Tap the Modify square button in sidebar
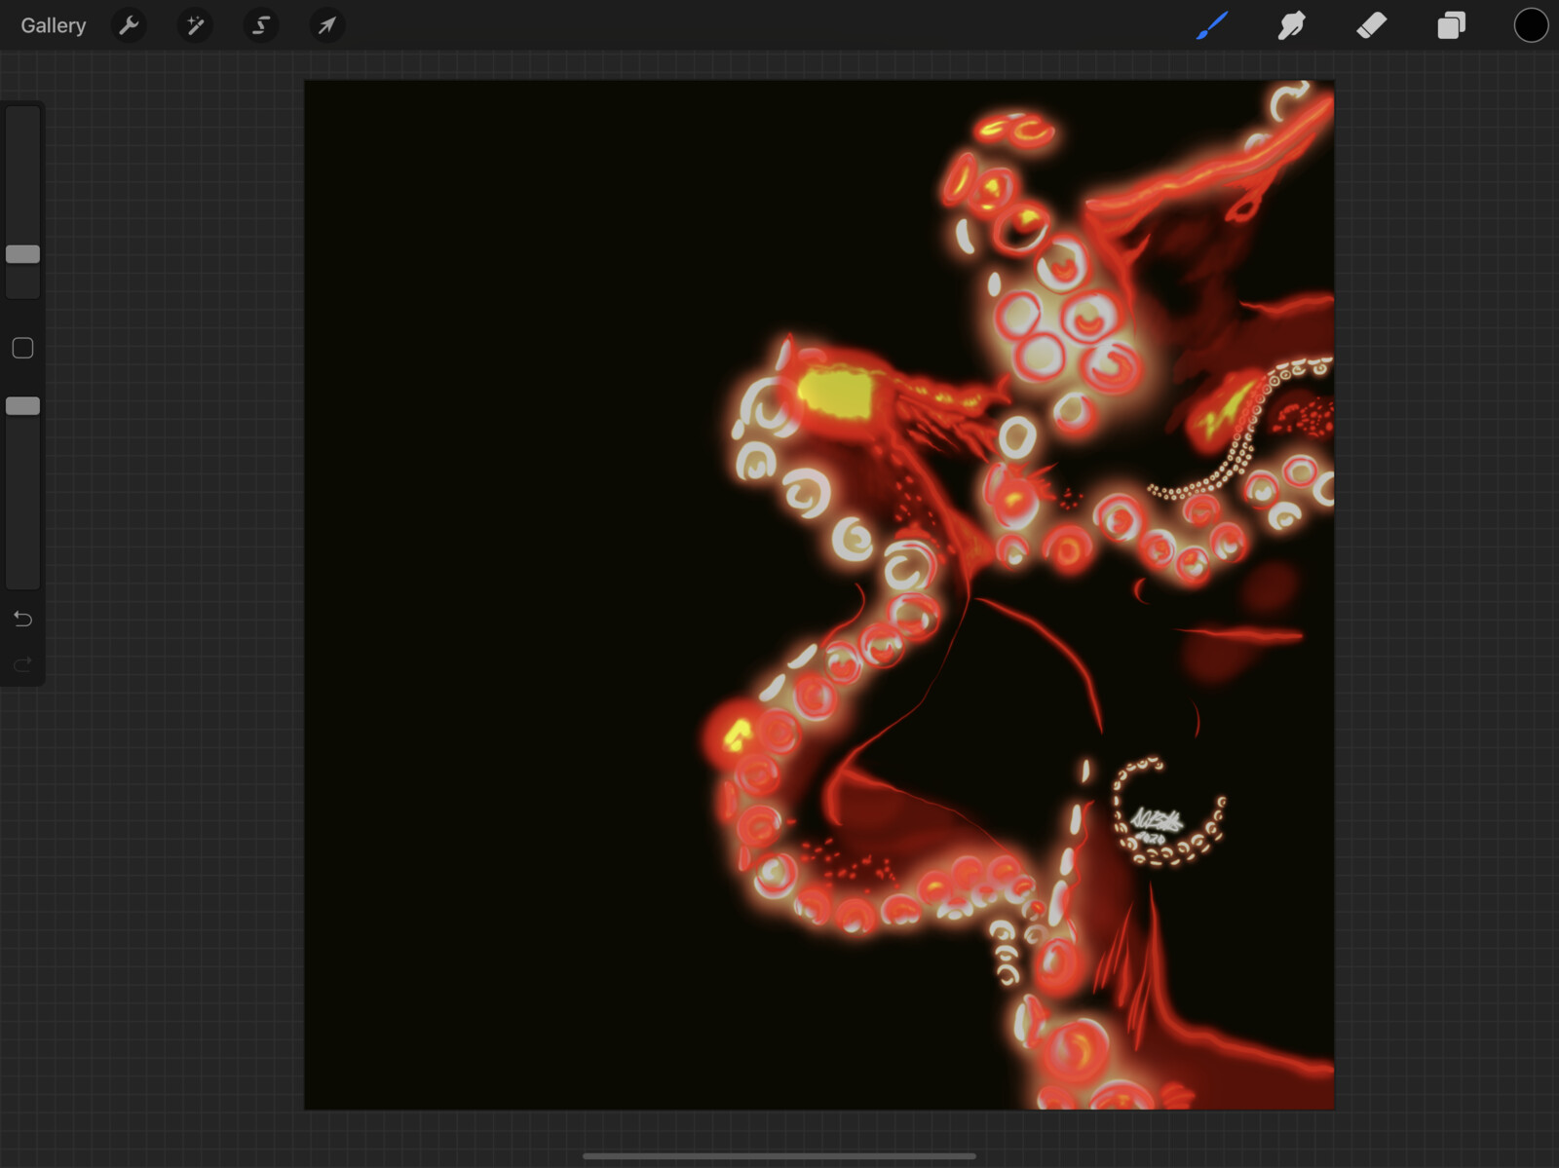Image resolution: width=1559 pixels, height=1168 pixels. (x=22, y=348)
